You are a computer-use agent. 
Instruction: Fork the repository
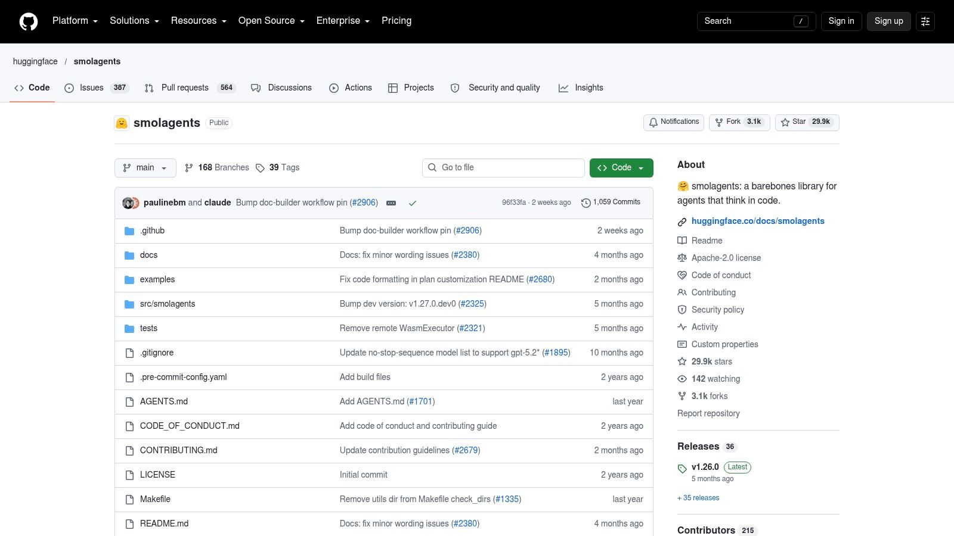(739, 122)
